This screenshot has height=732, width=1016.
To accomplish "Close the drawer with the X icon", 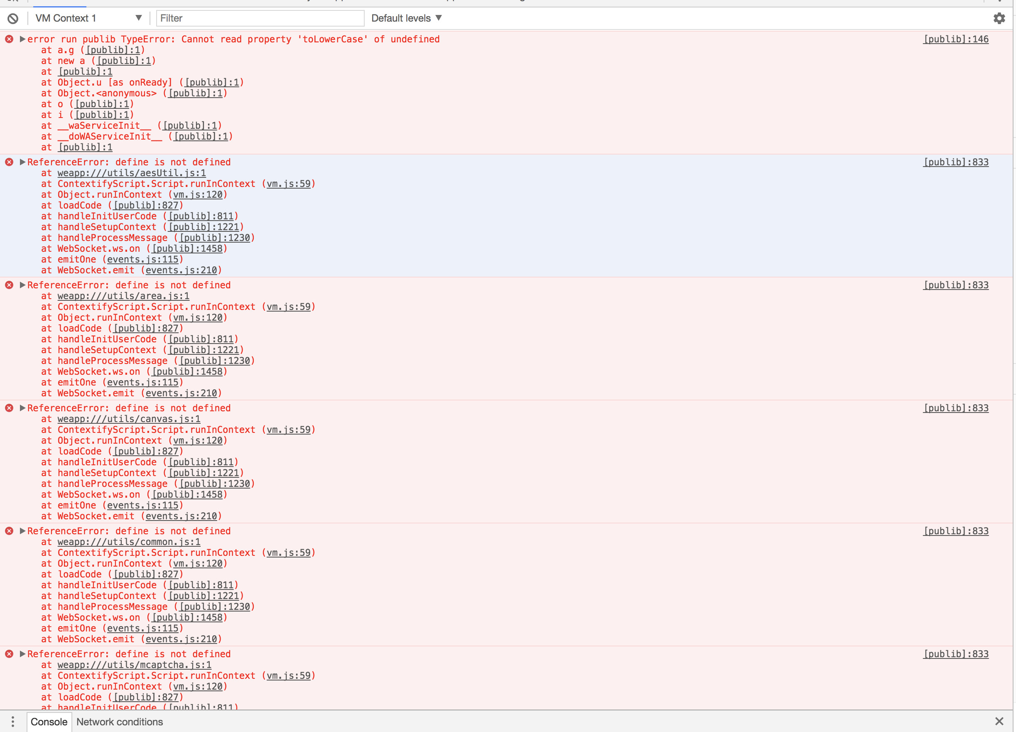I will pyautogui.click(x=999, y=721).
